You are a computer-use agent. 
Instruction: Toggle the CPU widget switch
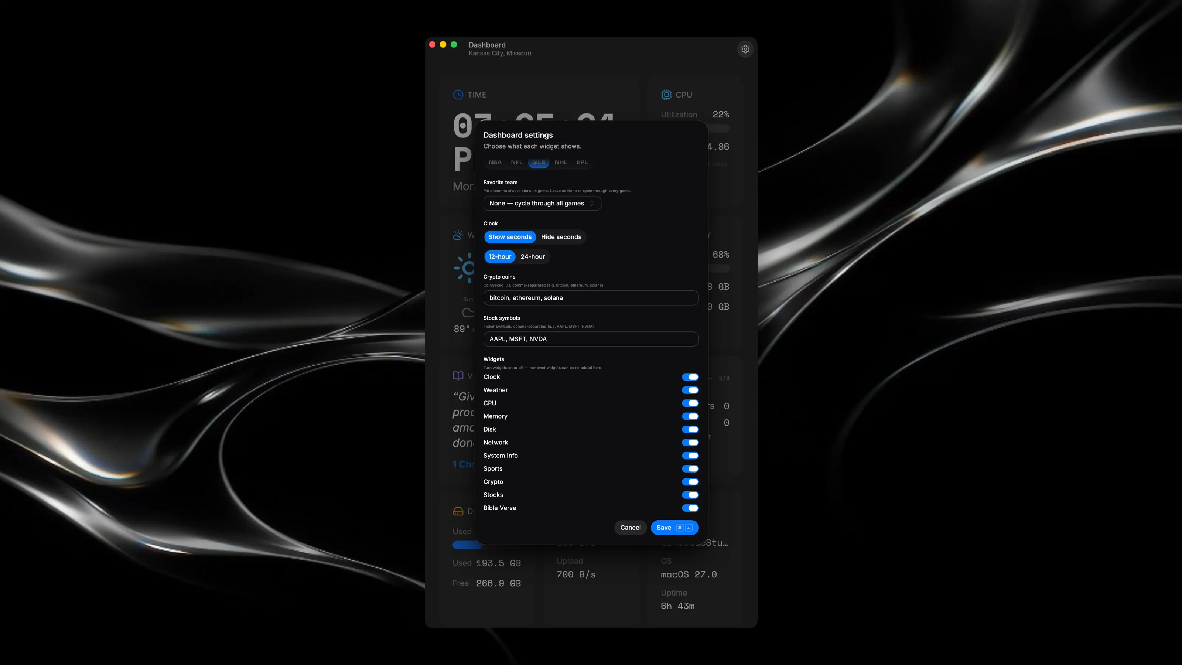[x=690, y=403]
